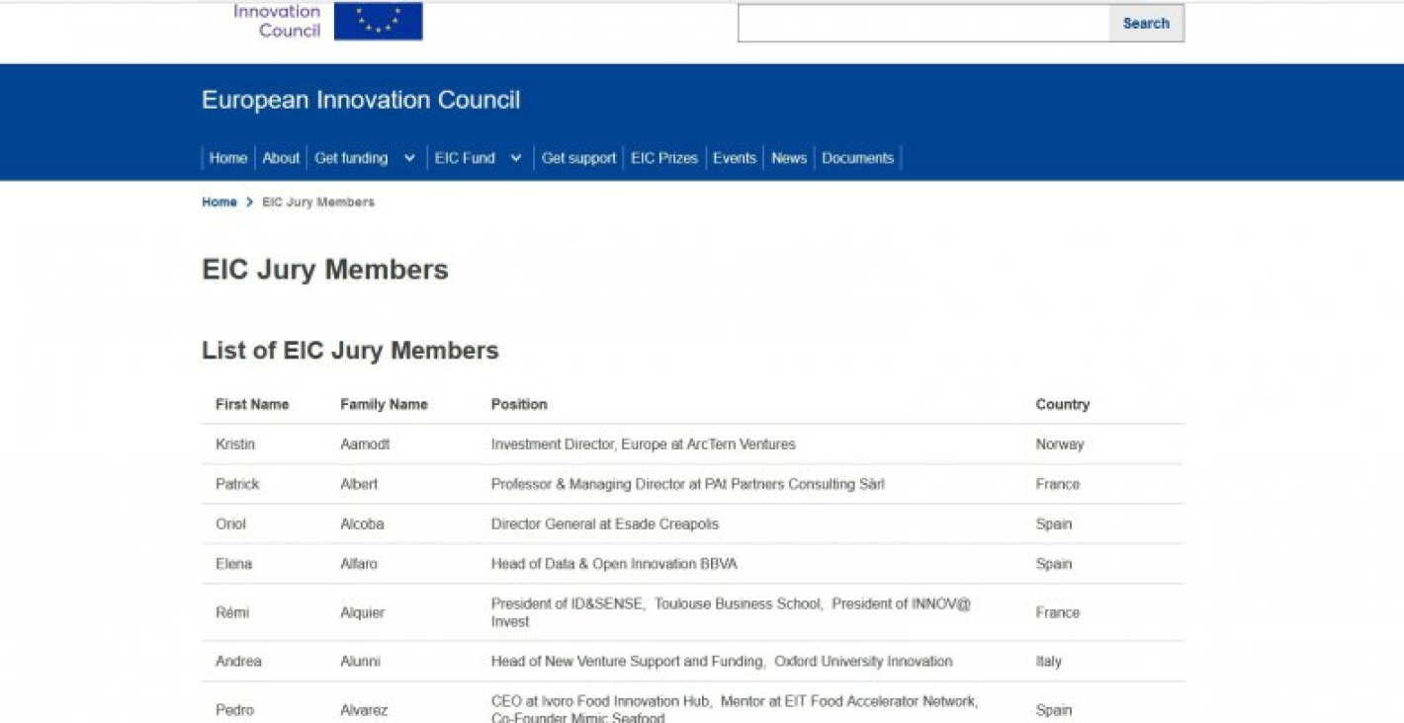Go to Get support page
This screenshot has width=1404, height=723.
coord(578,158)
